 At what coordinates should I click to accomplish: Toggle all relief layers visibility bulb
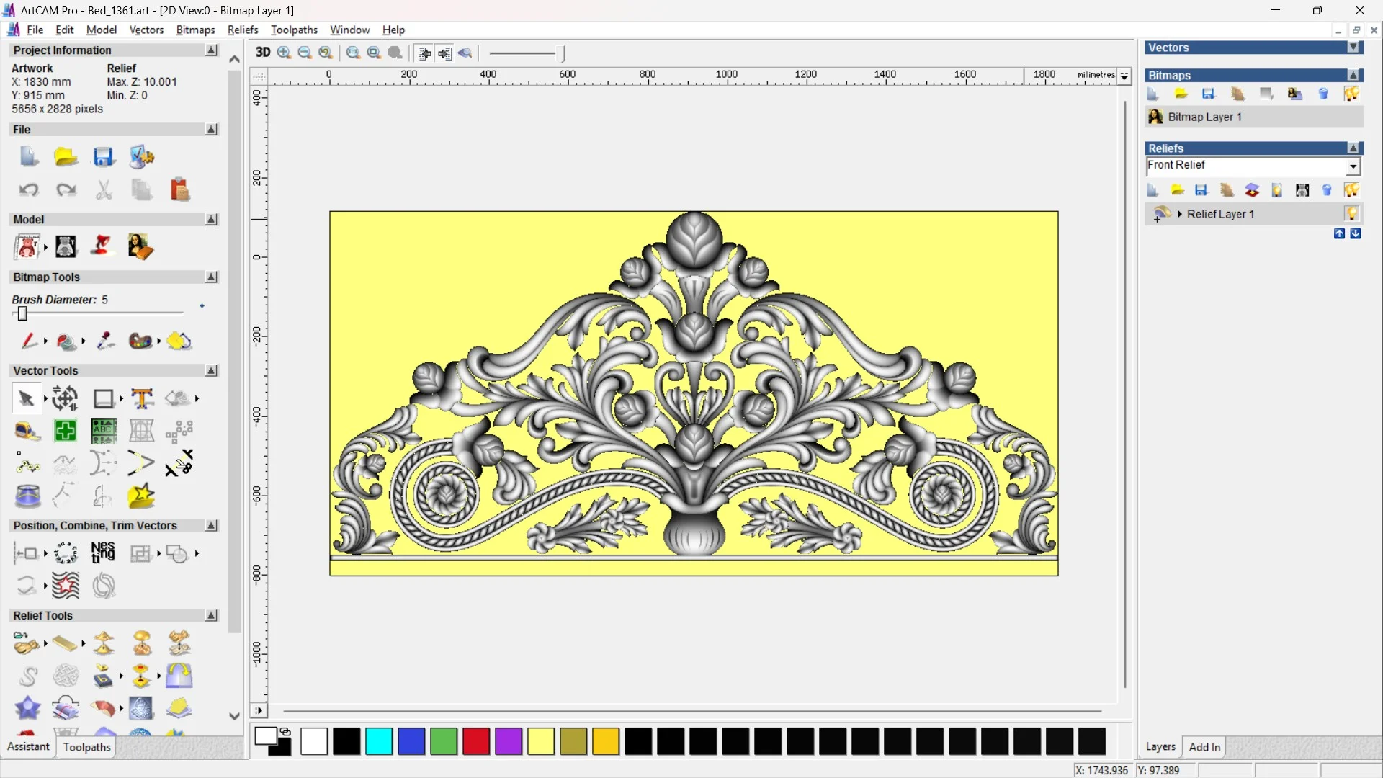click(1351, 190)
